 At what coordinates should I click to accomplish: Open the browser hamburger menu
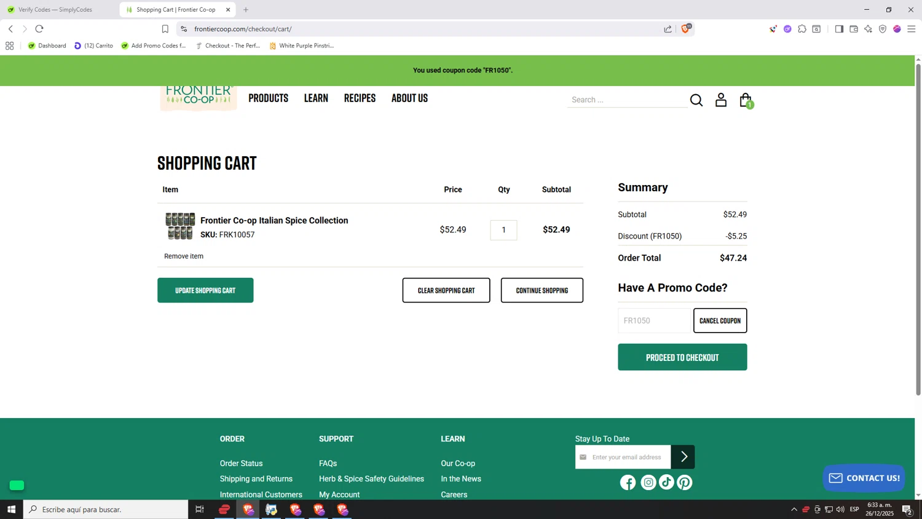(x=912, y=29)
